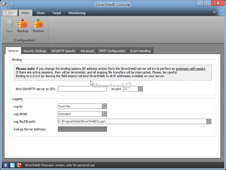Open the Twitter icon in status bar

pos(12,165)
